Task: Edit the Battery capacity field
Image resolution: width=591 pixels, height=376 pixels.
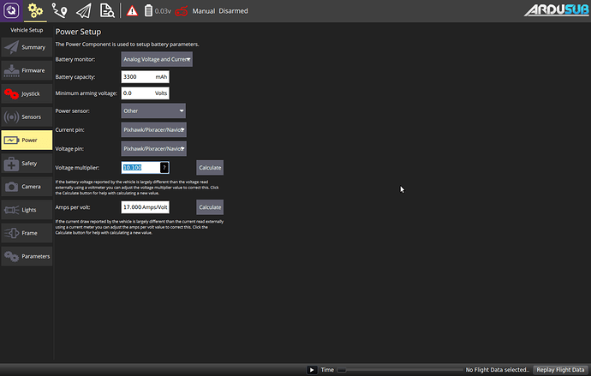Action: pyautogui.click(x=145, y=76)
